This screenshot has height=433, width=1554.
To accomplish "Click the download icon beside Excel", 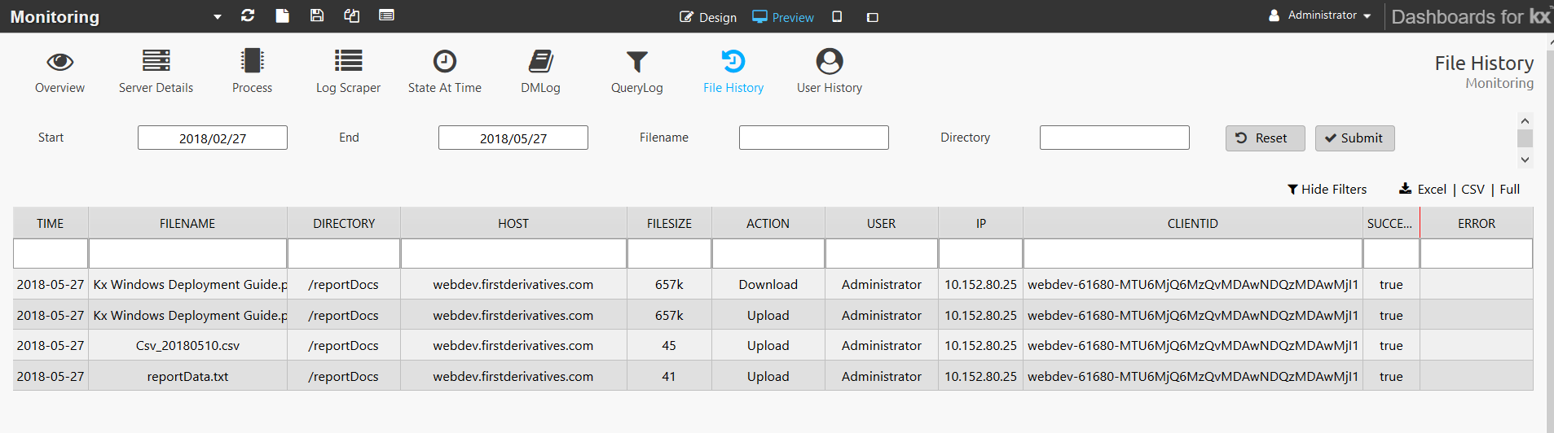I will (1406, 189).
